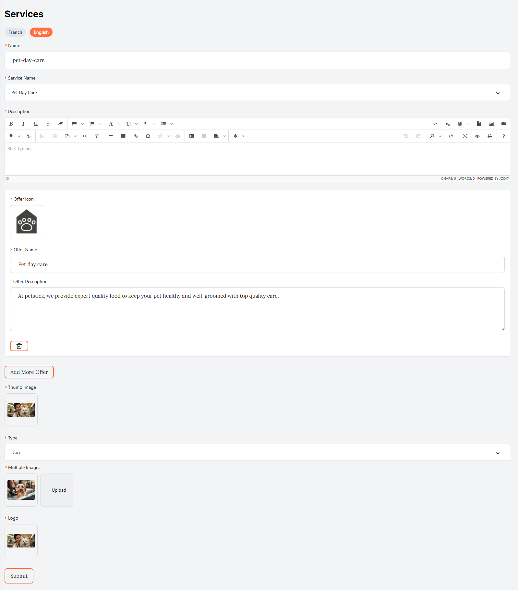Print the description using printer icon
The height and width of the screenshot is (590, 518).
click(x=490, y=136)
